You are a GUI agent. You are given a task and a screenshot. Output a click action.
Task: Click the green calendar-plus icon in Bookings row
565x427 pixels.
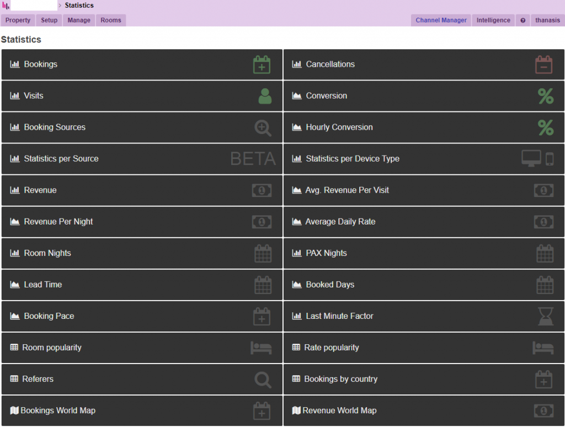(x=262, y=65)
